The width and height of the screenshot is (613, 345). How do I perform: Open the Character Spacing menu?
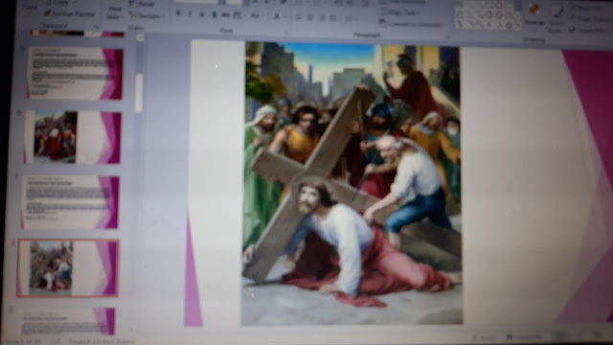pos(238,15)
